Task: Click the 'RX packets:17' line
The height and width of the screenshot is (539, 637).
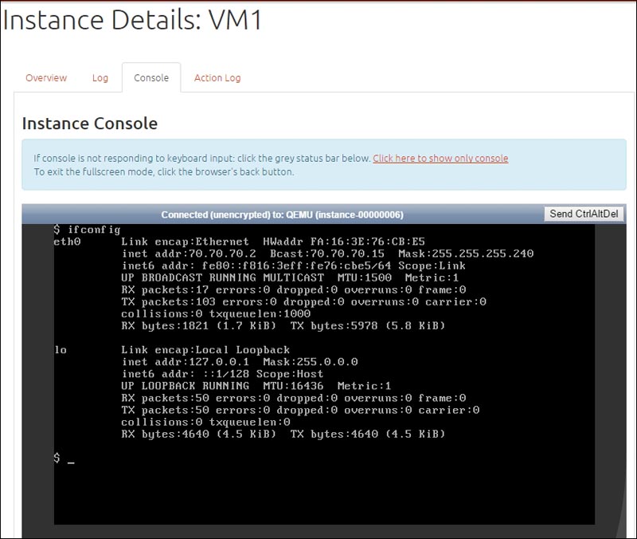Action: (293, 289)
